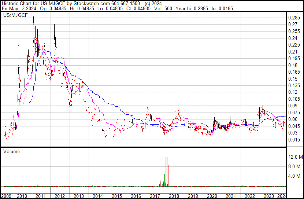
Task: Click the Lo=0.04835 low value
Action: (x=110, y=8)
